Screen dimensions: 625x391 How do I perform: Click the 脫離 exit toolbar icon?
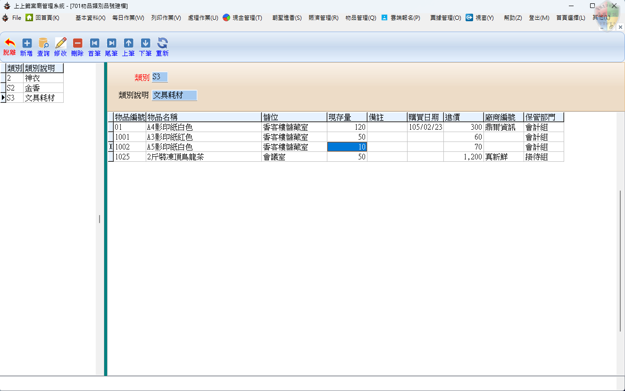tap(9, 47)
